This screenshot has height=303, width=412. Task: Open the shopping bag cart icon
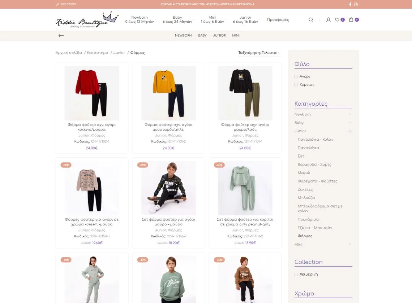(x=351, y=20)
